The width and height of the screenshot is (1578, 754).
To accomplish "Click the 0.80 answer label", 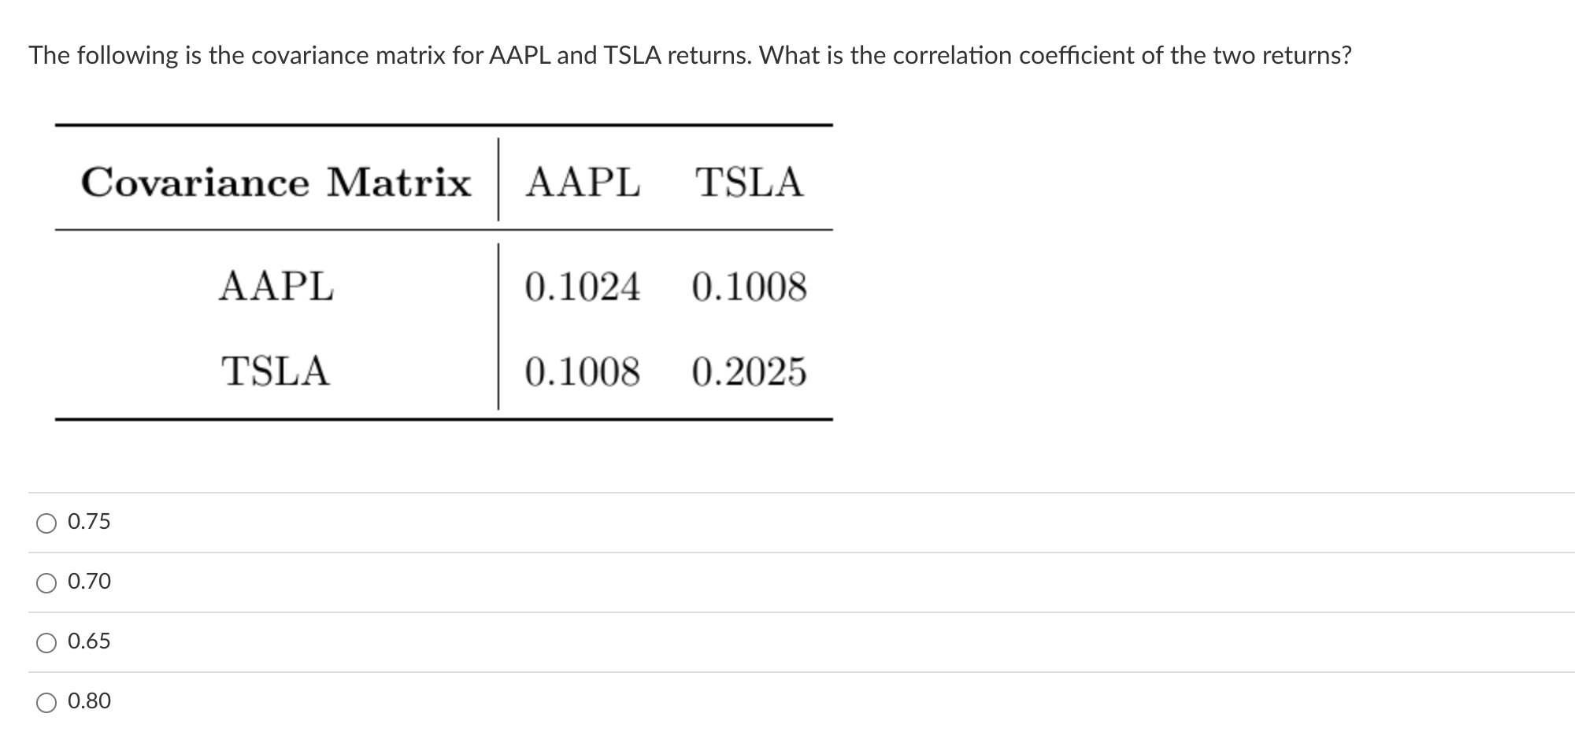I will (x=89, y=700).
